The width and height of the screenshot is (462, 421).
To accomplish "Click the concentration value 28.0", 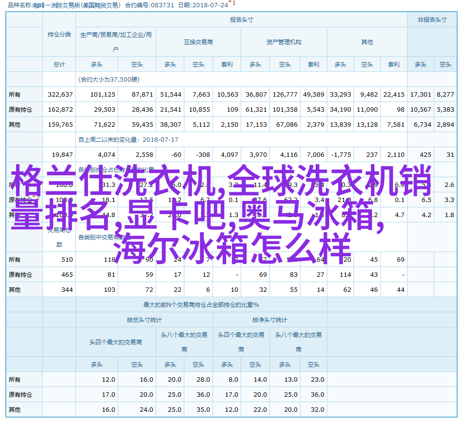I will click(x=203, y=380).
